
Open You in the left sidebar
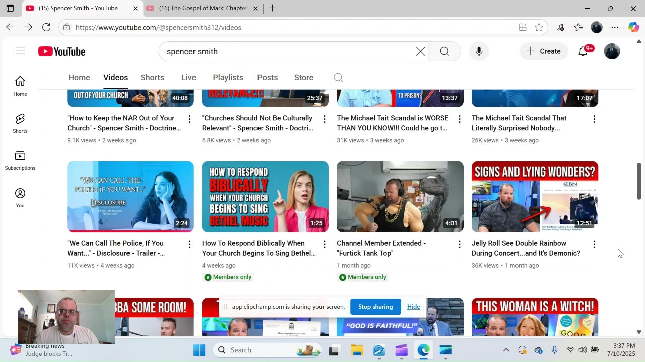click(x=20, y=198)
